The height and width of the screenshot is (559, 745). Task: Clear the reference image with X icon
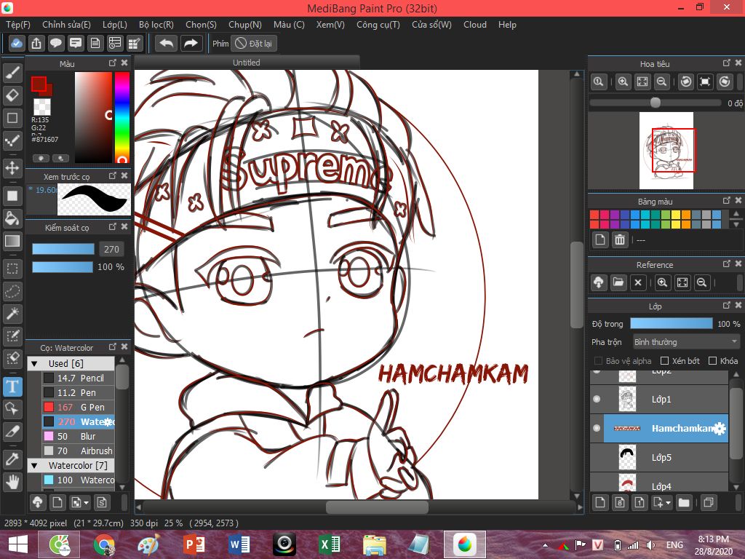(638, 282)
